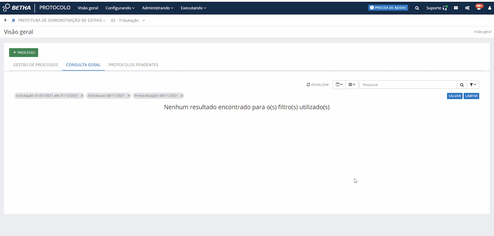Open the apps grid icon in top bar
The image size is (494, 236).
(x=456, y=8)
